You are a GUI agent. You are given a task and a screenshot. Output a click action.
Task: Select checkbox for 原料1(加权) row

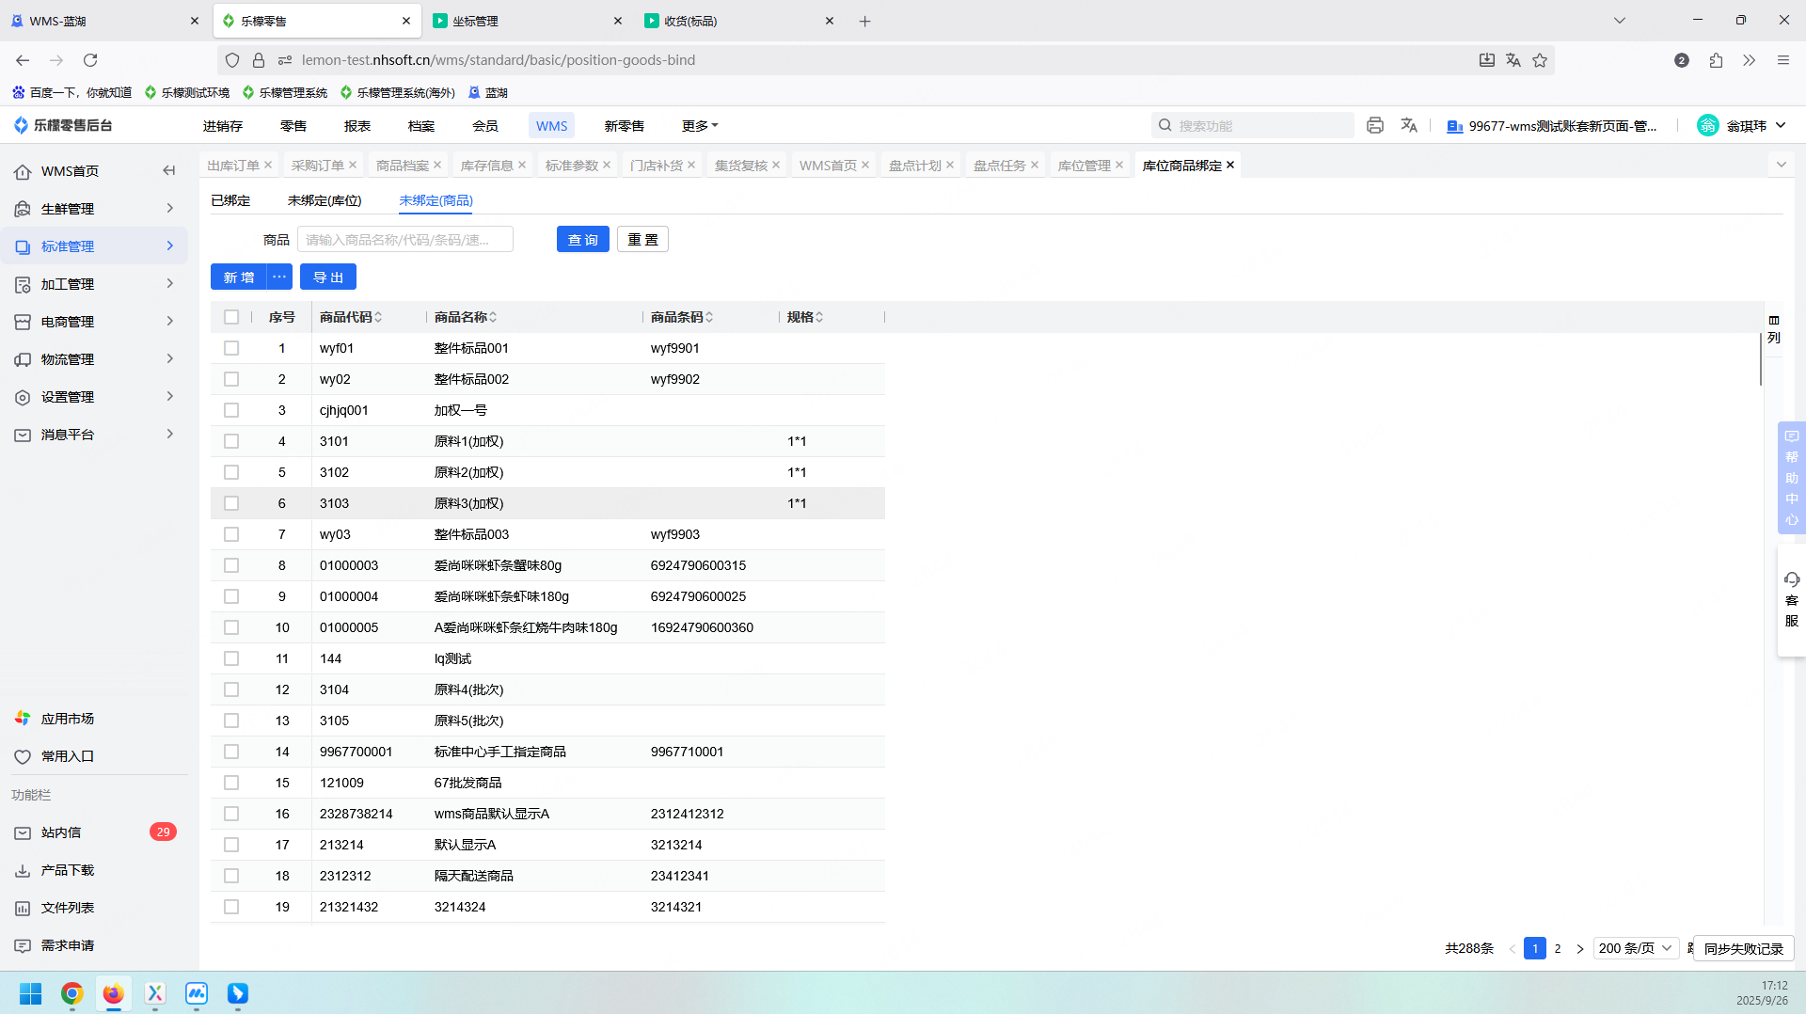tap(231, 441)
